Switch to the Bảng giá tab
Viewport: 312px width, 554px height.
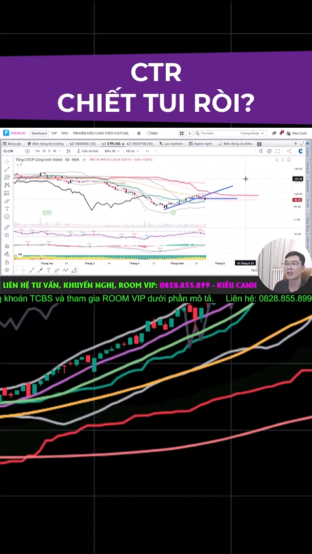point(12,144)
